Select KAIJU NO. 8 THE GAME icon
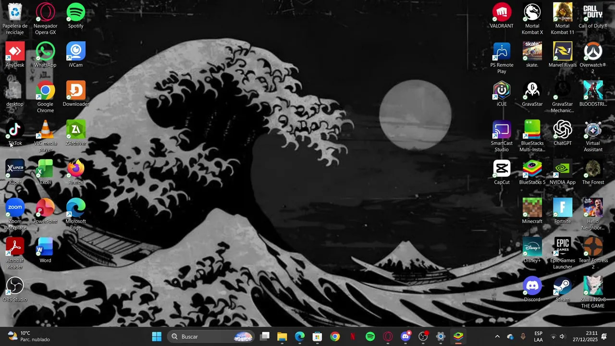Screen dimensions: 615x346 coord(593,293)
